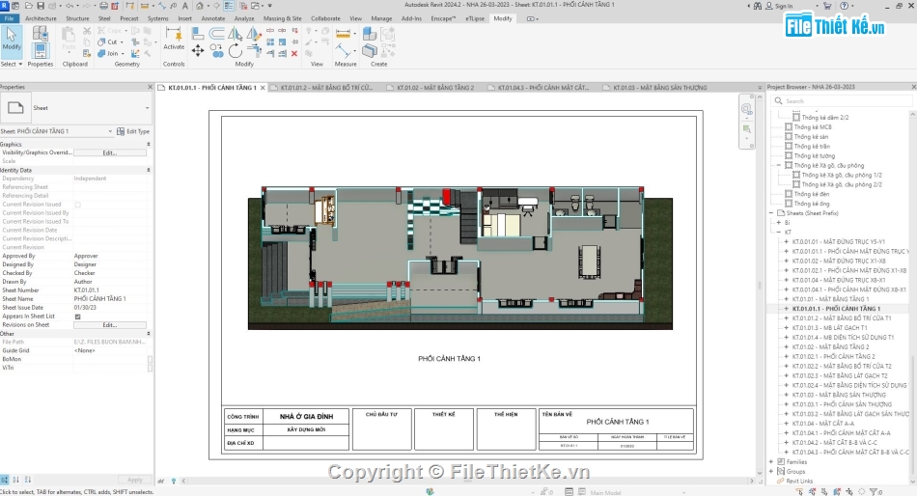Click the Scale tool icon

[283, 42]
